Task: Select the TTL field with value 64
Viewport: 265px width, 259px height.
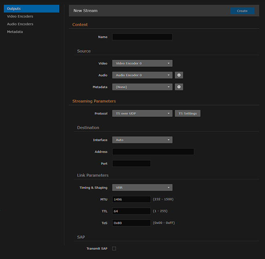Action: click(x=131, y=211)
